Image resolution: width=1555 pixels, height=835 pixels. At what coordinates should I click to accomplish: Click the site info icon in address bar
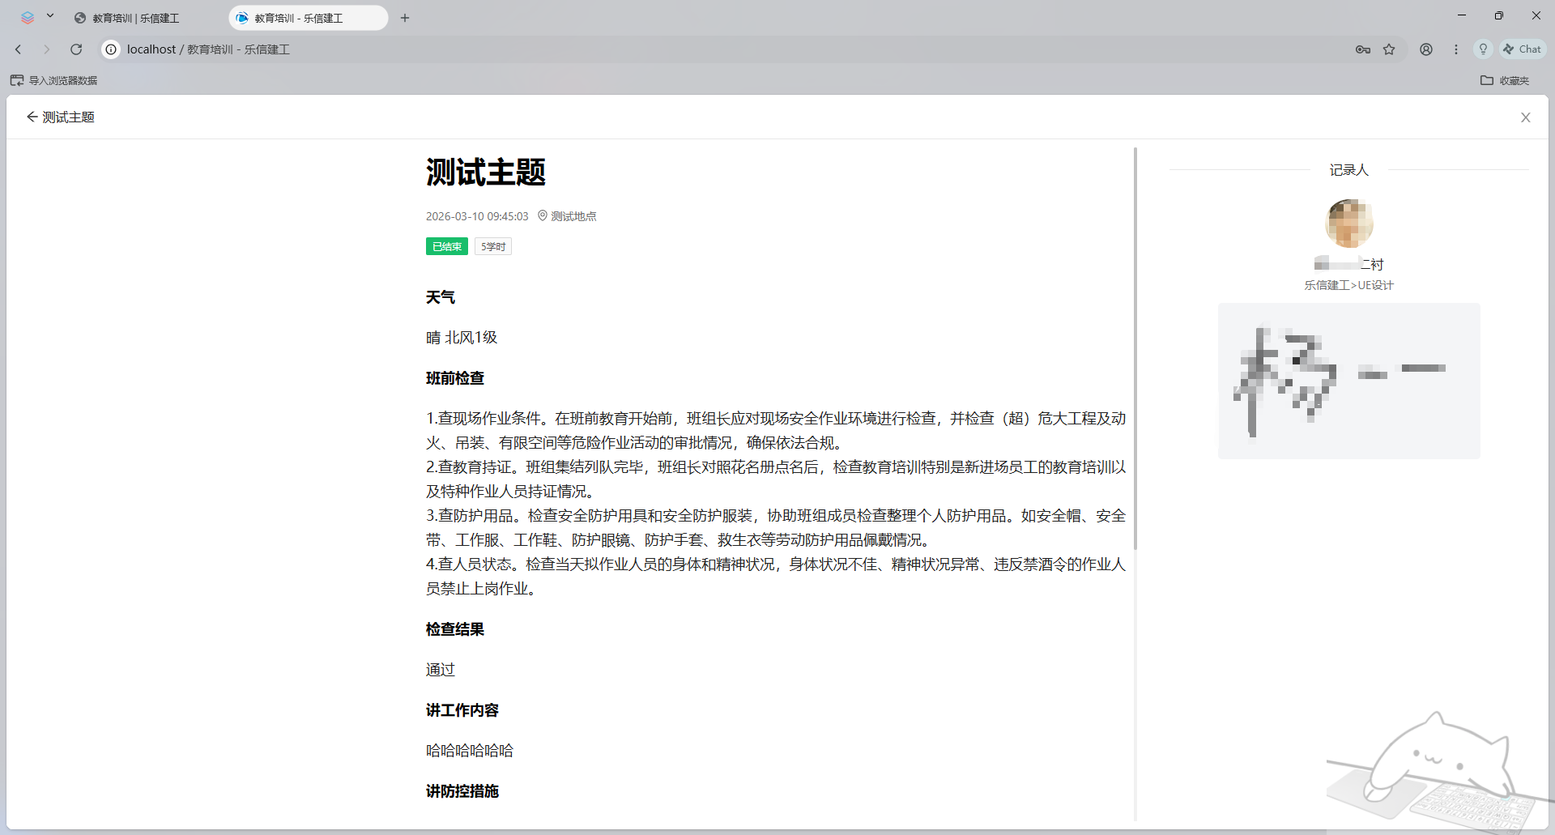point(111,49)
